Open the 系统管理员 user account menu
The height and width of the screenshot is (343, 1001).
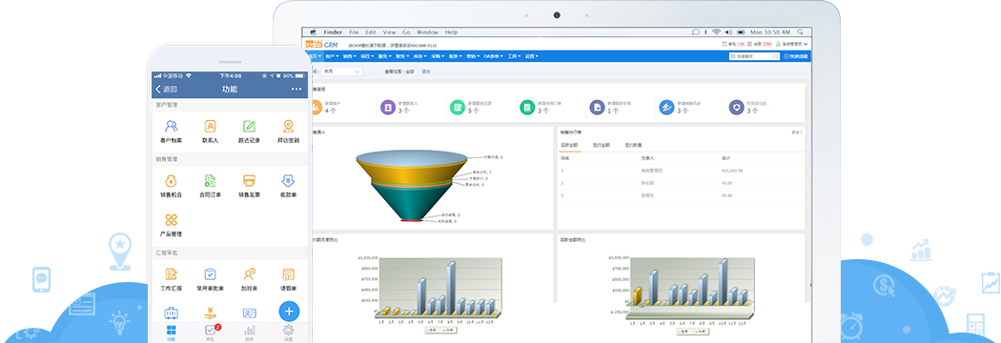tap(791, 44)
